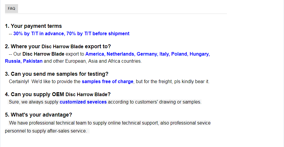Click the America country link
This screenshot has height=147, width=284.
(95, 54)
